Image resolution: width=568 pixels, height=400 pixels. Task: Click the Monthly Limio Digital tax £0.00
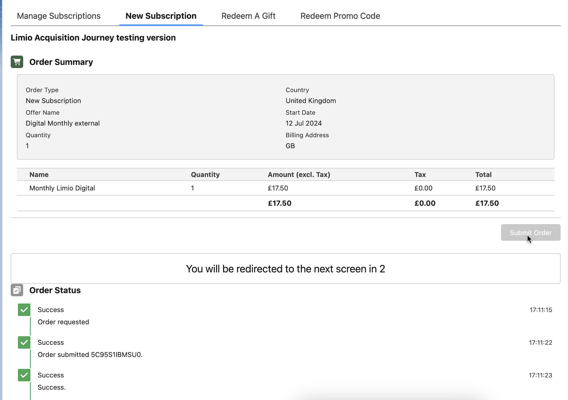423,188
